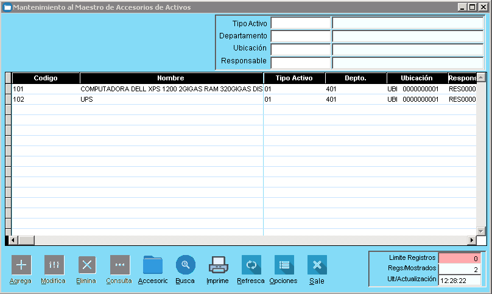Click the Tipo Activo column header
Image resolution: width=492 pixels, height=294 pixels.
coord(294,78)
